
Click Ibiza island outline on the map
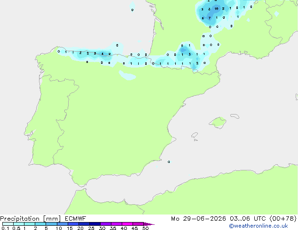(195, 135)
